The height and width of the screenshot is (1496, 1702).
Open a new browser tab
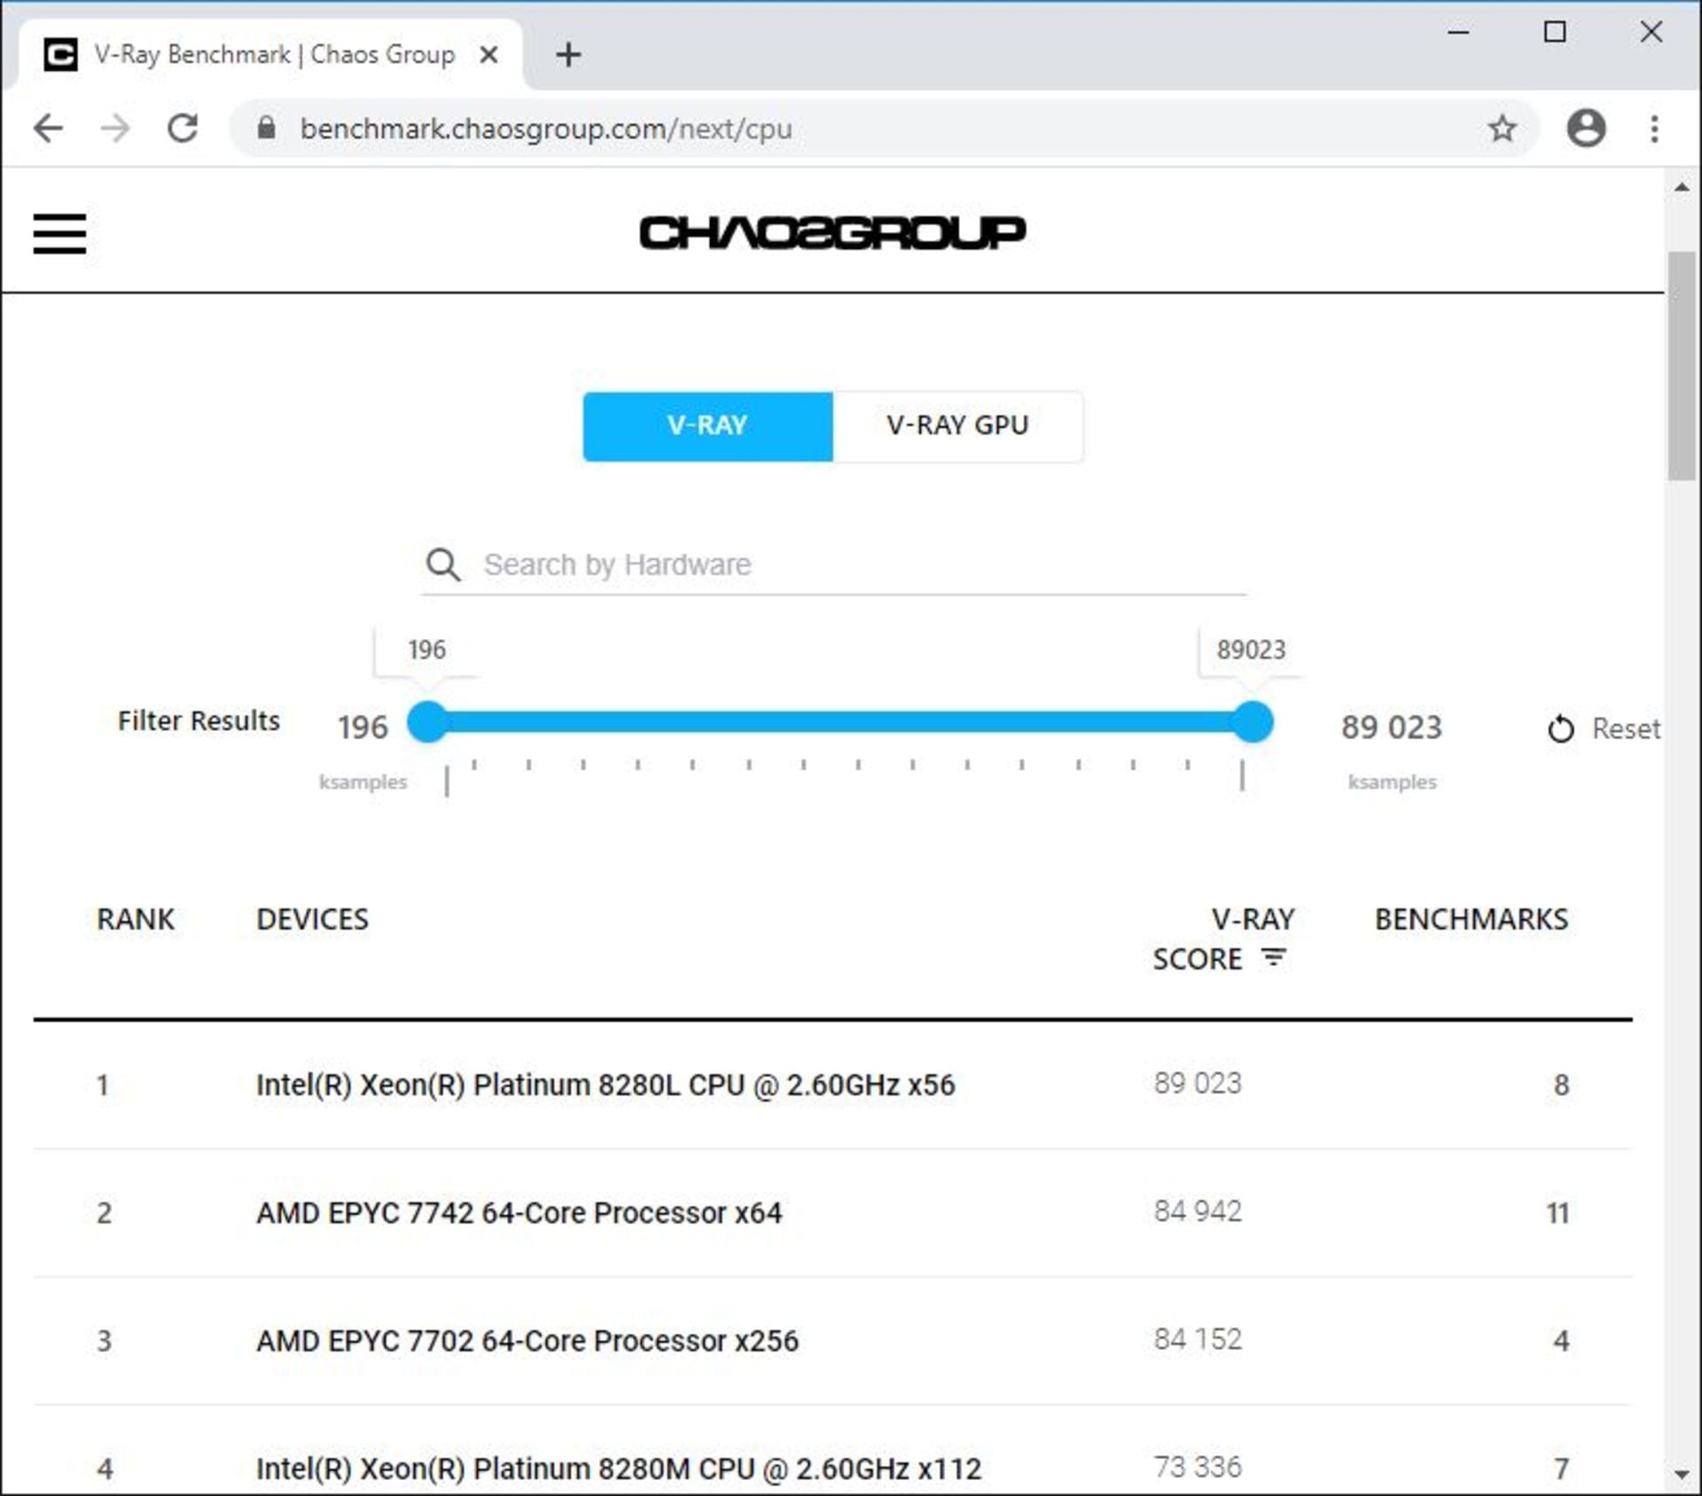coord(568,55)
